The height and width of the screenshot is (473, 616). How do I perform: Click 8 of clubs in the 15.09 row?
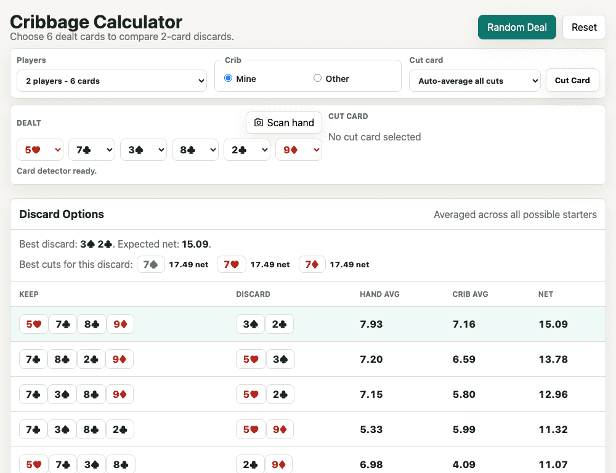click(92, 324)
